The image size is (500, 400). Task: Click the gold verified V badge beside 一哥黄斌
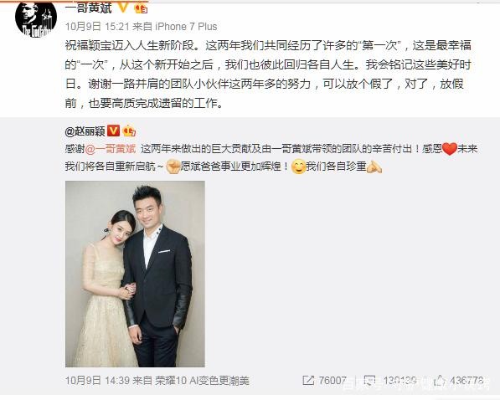123,8
